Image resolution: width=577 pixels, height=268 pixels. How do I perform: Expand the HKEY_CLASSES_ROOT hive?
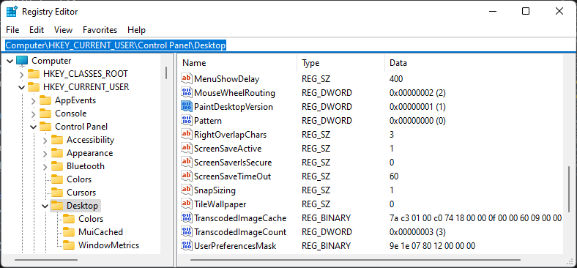point(22,74)
